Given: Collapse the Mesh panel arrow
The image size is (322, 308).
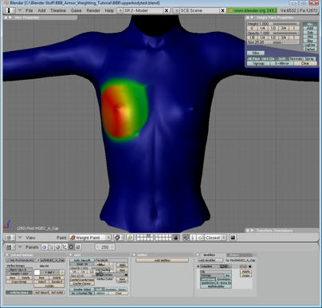Looking at the screenshot, I should 71,255.
